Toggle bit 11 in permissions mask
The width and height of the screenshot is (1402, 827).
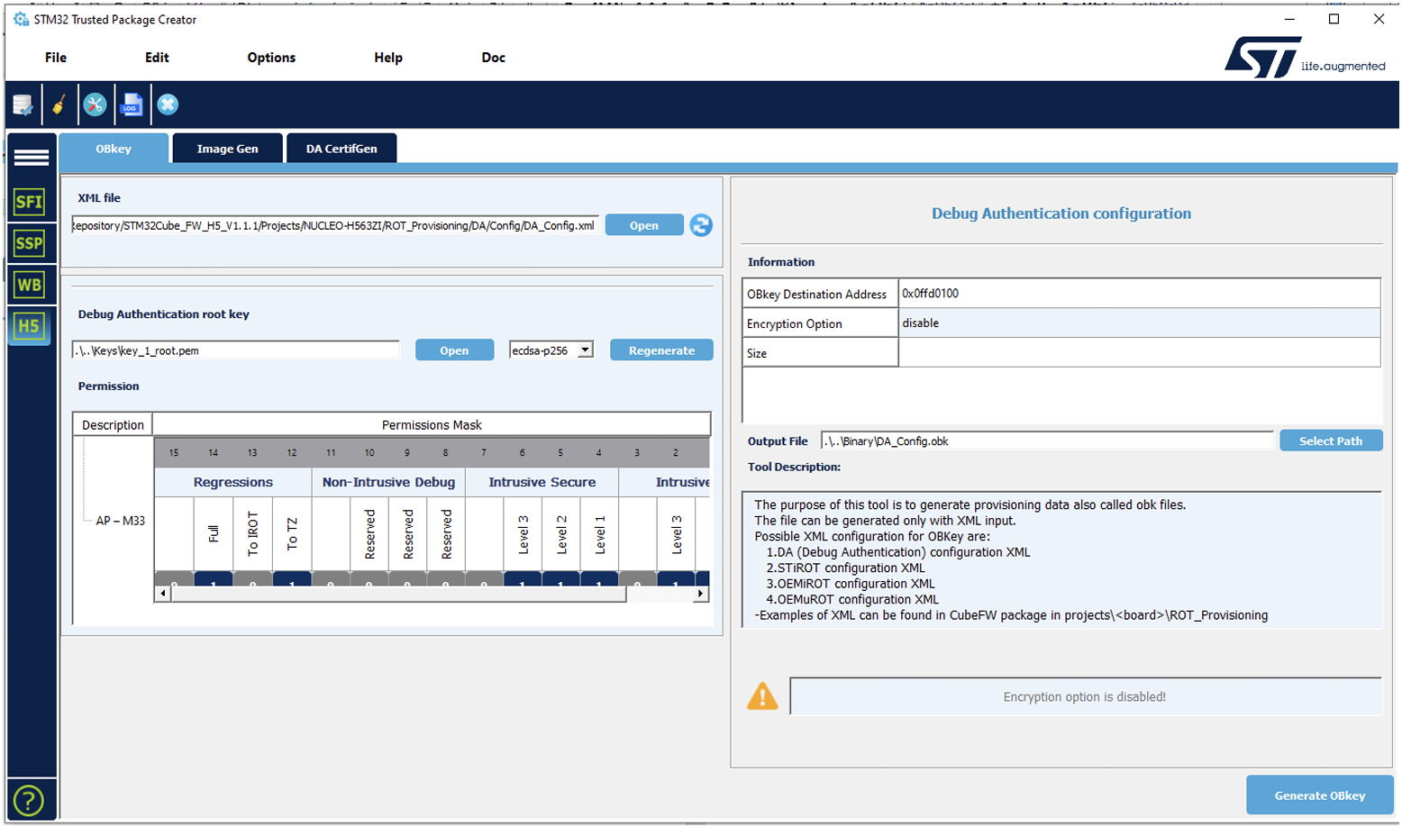331,579
